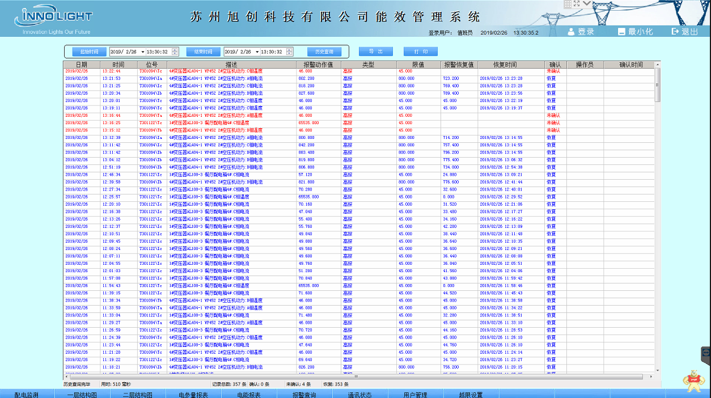This screenshot has height=398, width=711.
Task: Click the 最小化 minimize icon in header
Action: (622, 32)
